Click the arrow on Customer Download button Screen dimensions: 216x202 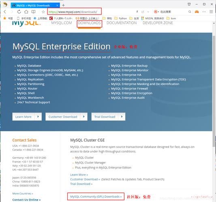tap(84, 117)
